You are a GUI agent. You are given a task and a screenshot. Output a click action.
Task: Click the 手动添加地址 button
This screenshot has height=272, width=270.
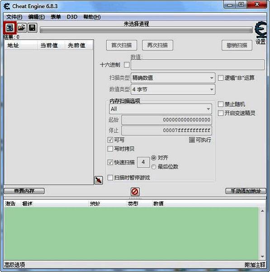(x=246, y=191)
